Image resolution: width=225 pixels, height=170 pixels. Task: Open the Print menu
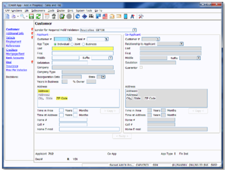[70, 11]
